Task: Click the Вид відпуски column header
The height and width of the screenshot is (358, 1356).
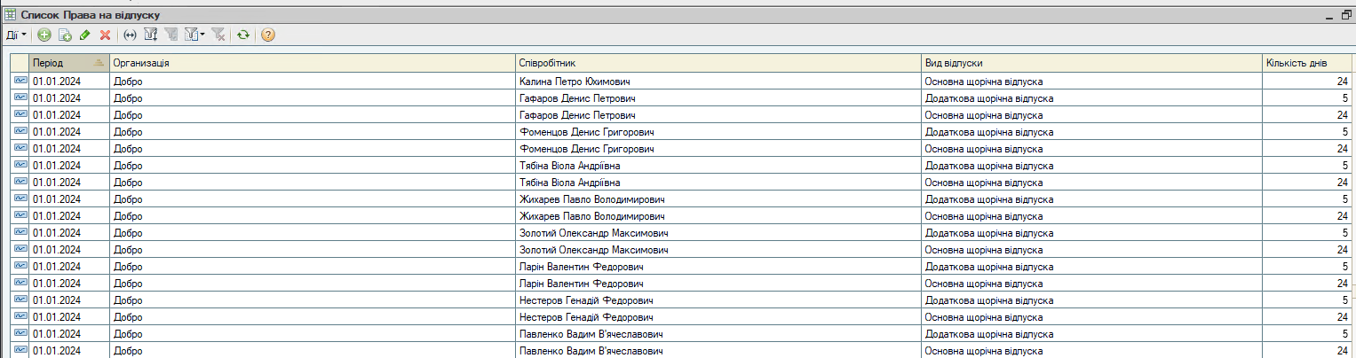Action: click(1092, 64)
